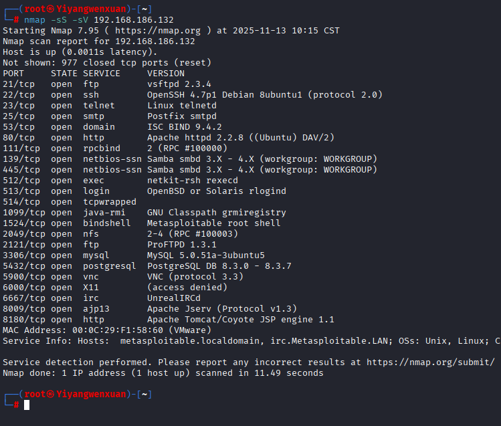This screenshot has height=426, width=501.
Task: Click the PORT column header
Action: (x=13, y=74)
